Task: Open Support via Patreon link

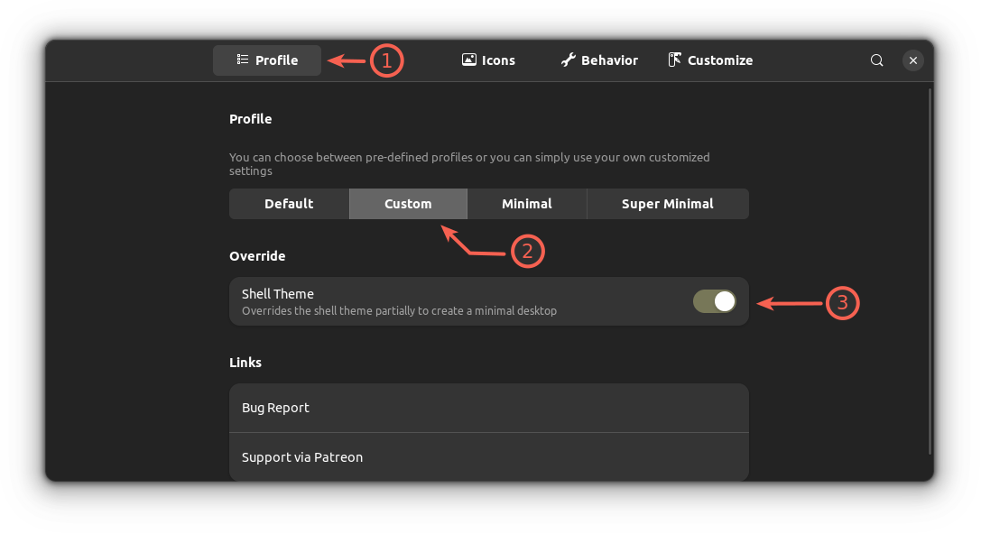Action: coord(489,457)
